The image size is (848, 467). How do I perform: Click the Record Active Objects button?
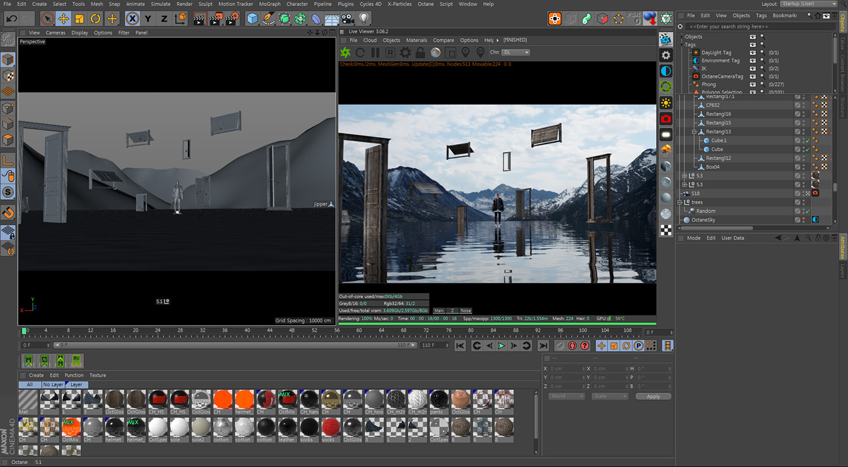coord(559,346)
